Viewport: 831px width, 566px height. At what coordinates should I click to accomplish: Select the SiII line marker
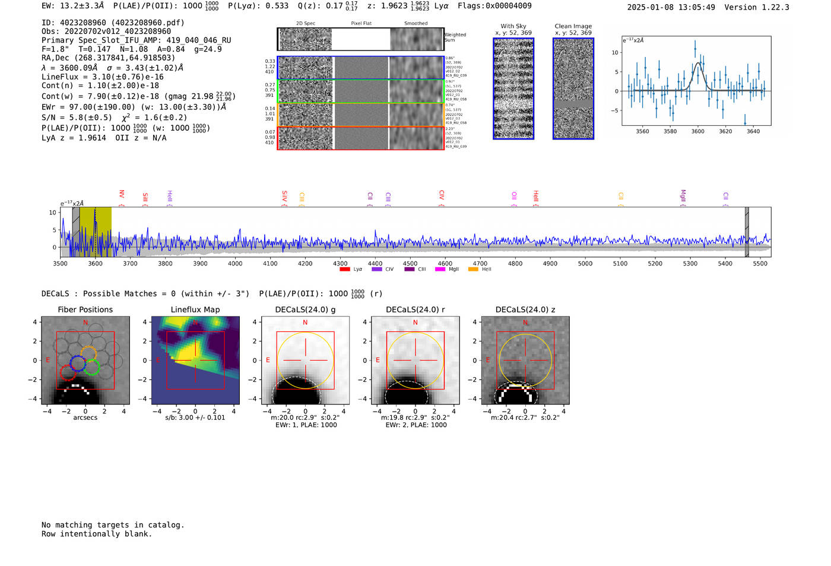(145, 199)
